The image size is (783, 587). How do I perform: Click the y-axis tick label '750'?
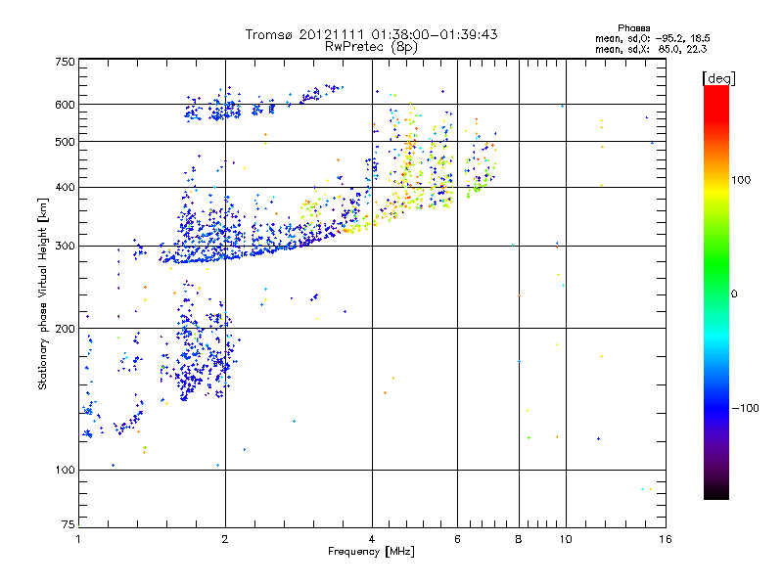tap(66, 62)
